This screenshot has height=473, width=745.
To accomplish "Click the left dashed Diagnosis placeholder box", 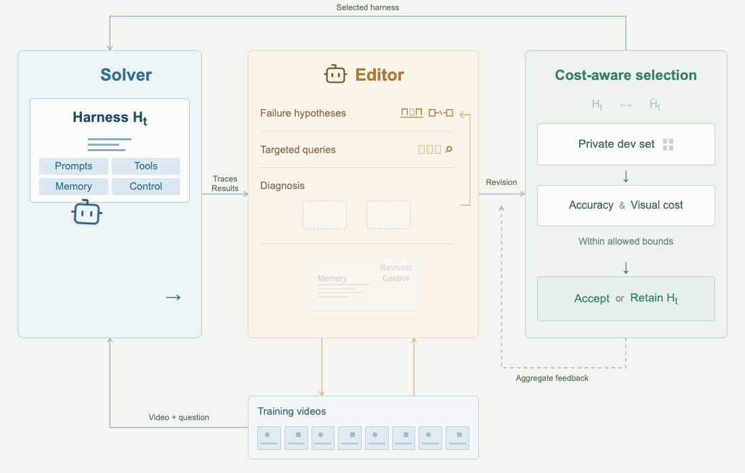I will (x=325, y=215).
